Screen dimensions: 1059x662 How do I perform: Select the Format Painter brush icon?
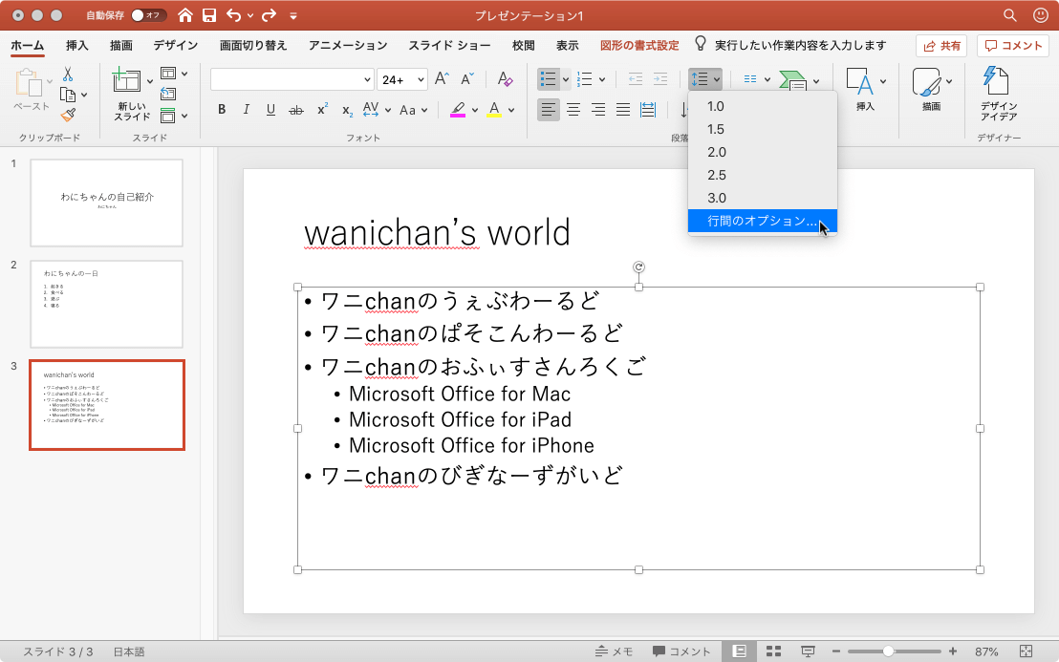click(x=68, y=115)
